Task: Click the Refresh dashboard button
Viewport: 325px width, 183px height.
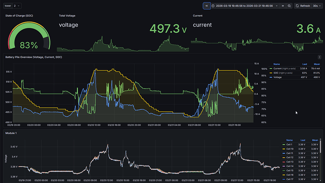Action: 303,6
